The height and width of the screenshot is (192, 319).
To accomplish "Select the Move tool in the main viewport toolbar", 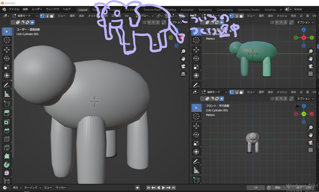I will pos(7,49).
